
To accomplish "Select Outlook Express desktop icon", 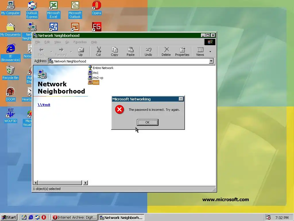I will (x=32, y=10).
